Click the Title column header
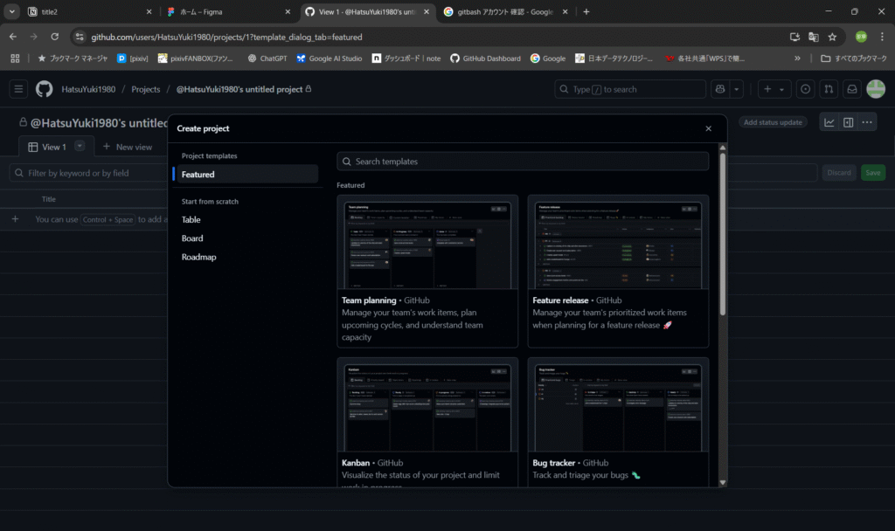This screenshot has height=531, width=895. point(49,199)
